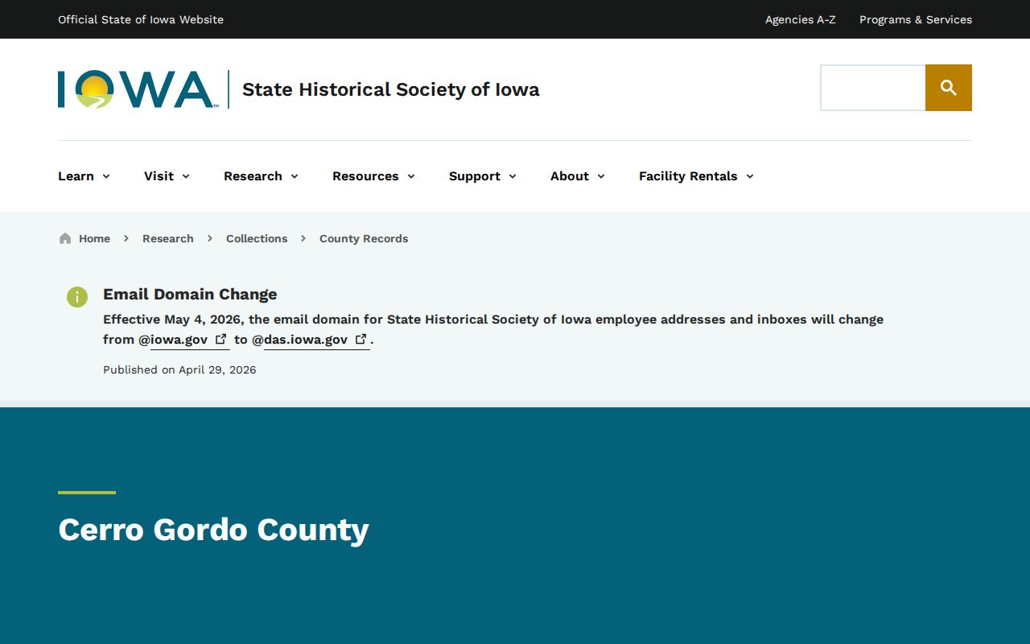Open the Learn navigation menu
Screen dimensions: 1030x644
coord(84,176)
